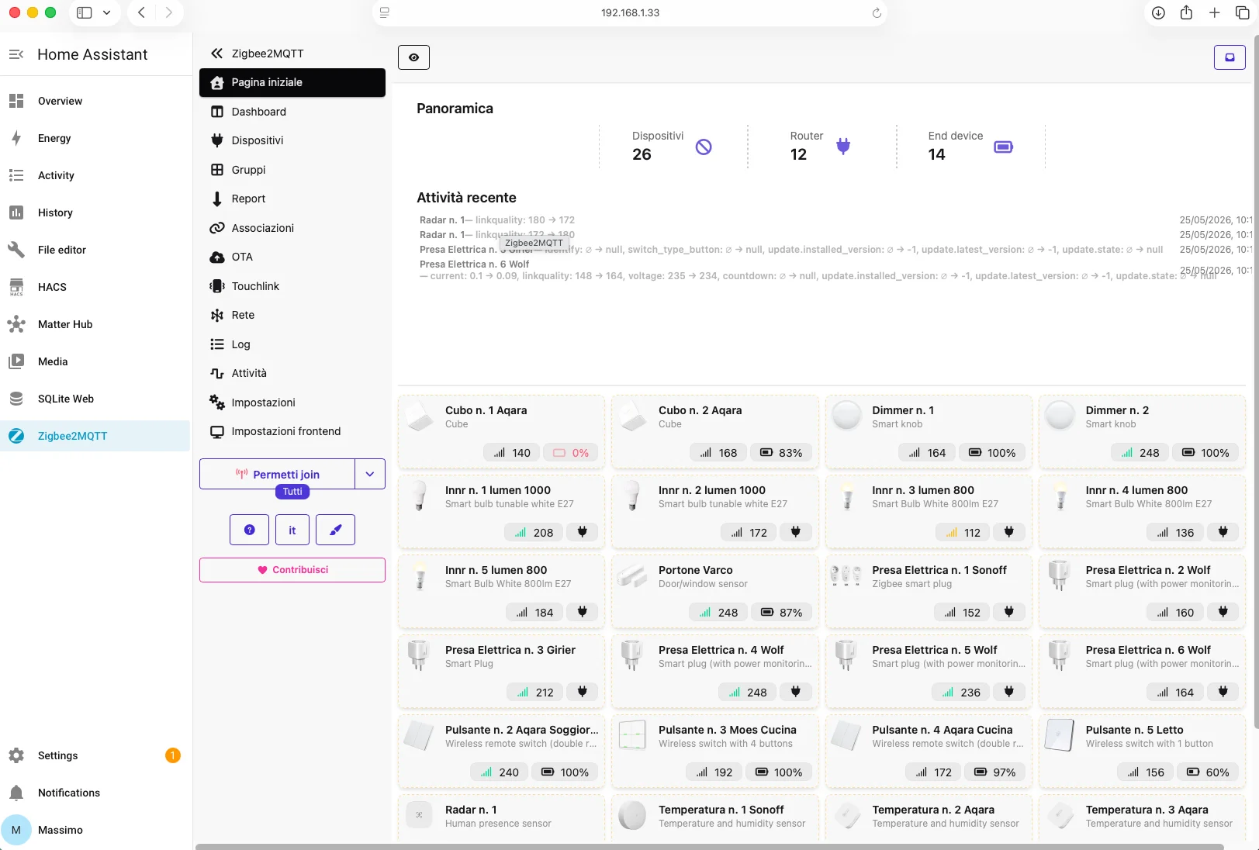This screenshot has width=1259, height=850.
Task: Click the End device battery icon
Action: coord(1003,147)
